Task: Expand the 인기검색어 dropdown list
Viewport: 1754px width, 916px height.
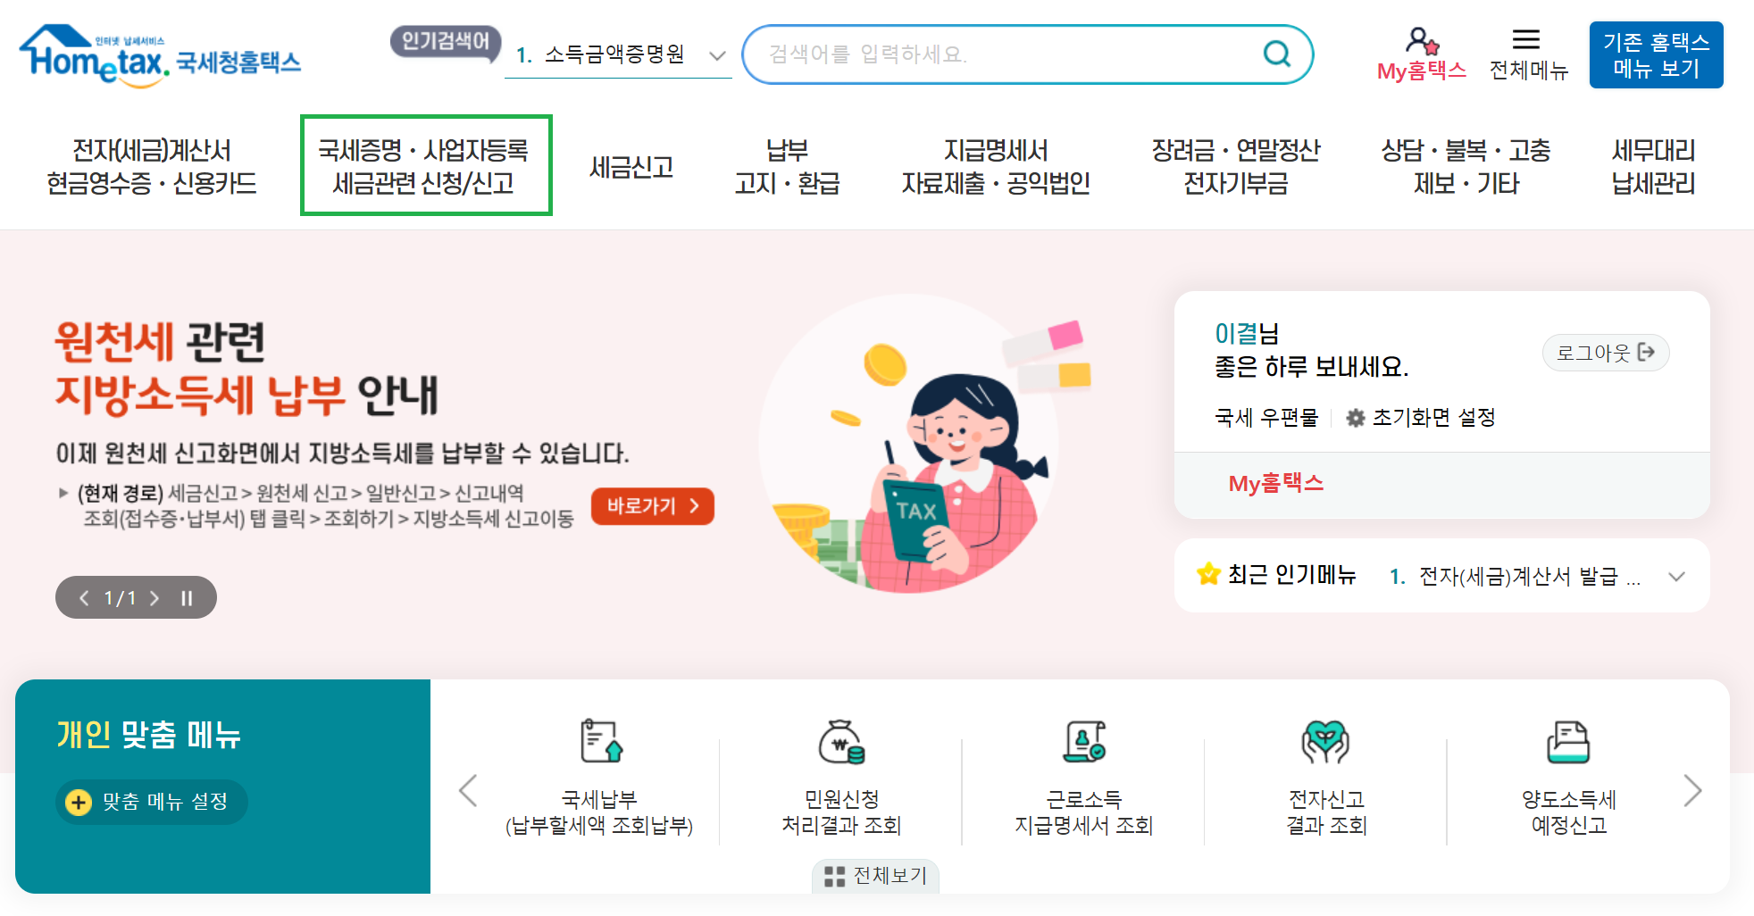Action: [x=715, y=55]
